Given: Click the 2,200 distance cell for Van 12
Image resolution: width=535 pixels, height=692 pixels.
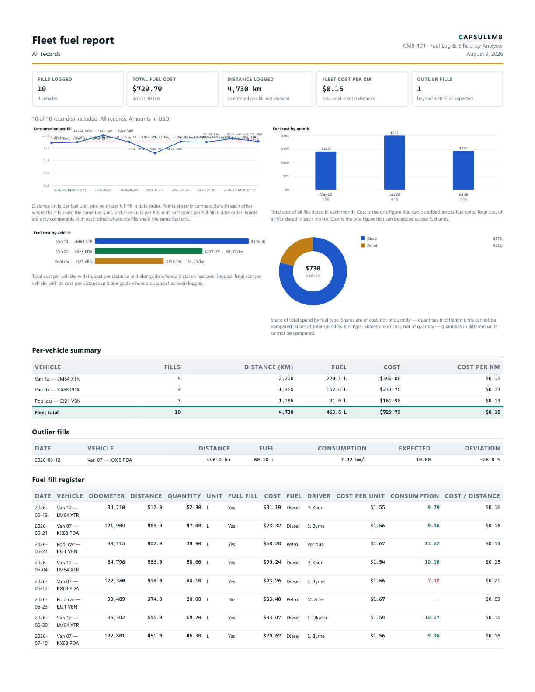Looking at the screenshot, I should 286,378.
